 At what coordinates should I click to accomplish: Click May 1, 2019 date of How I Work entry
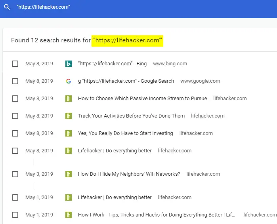pos(39,215)
